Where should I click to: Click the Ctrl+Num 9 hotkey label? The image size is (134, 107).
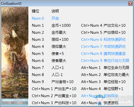tap(91, 61)
